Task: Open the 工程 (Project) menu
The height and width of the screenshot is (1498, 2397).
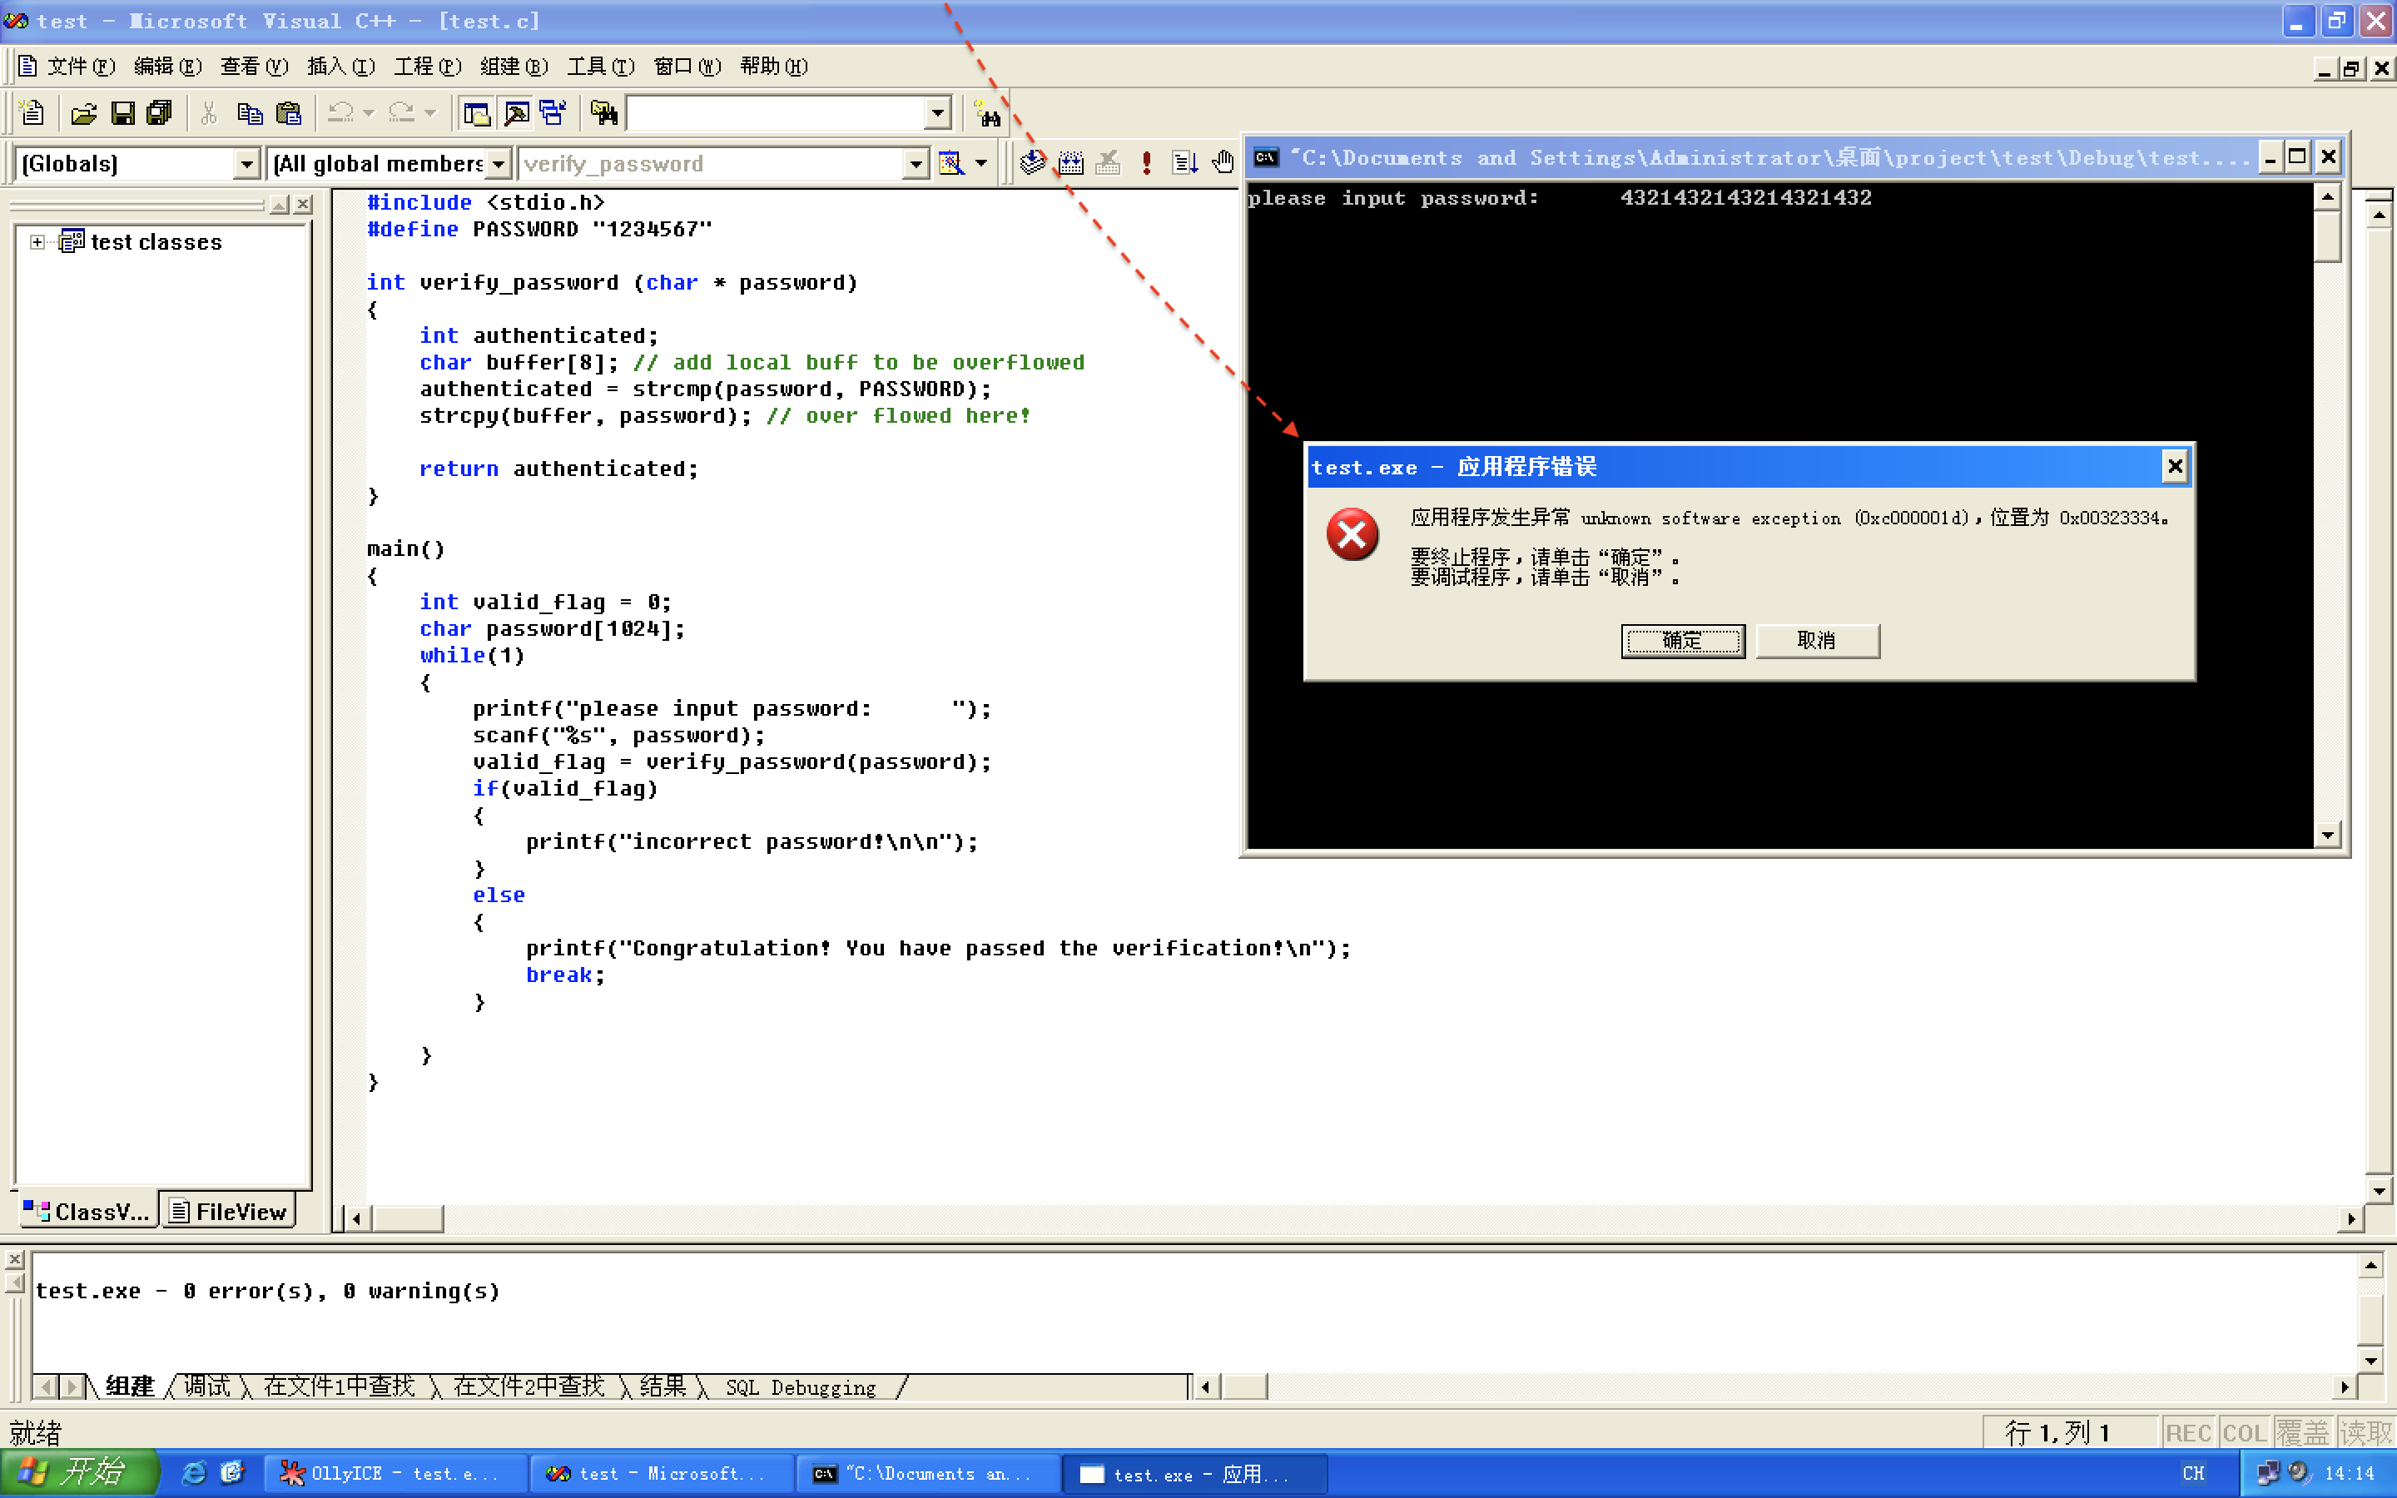Action: tap(427, 67)
